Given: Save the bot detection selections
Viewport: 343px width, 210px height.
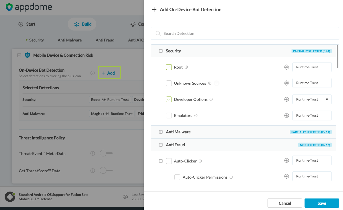Looking at the screenshot, I should click(x=322, y=203).
